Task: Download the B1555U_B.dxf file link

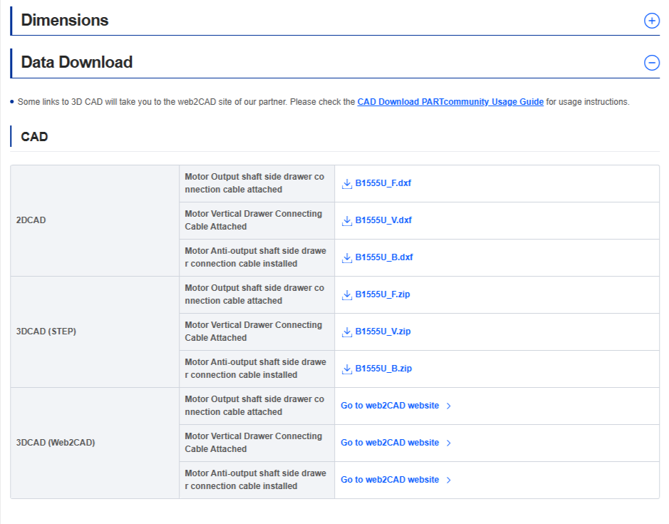Action: [x=384, y=257]
